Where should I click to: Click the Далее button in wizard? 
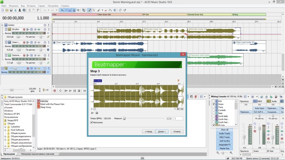162,131
